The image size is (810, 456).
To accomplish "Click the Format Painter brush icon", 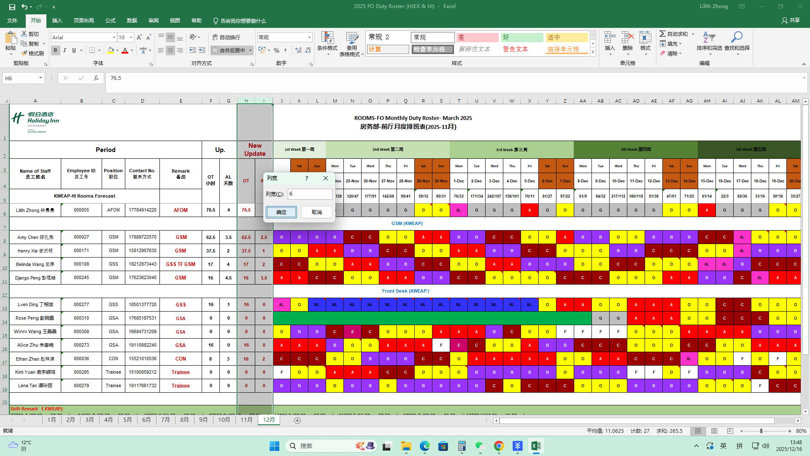I will tap(24, 53).
